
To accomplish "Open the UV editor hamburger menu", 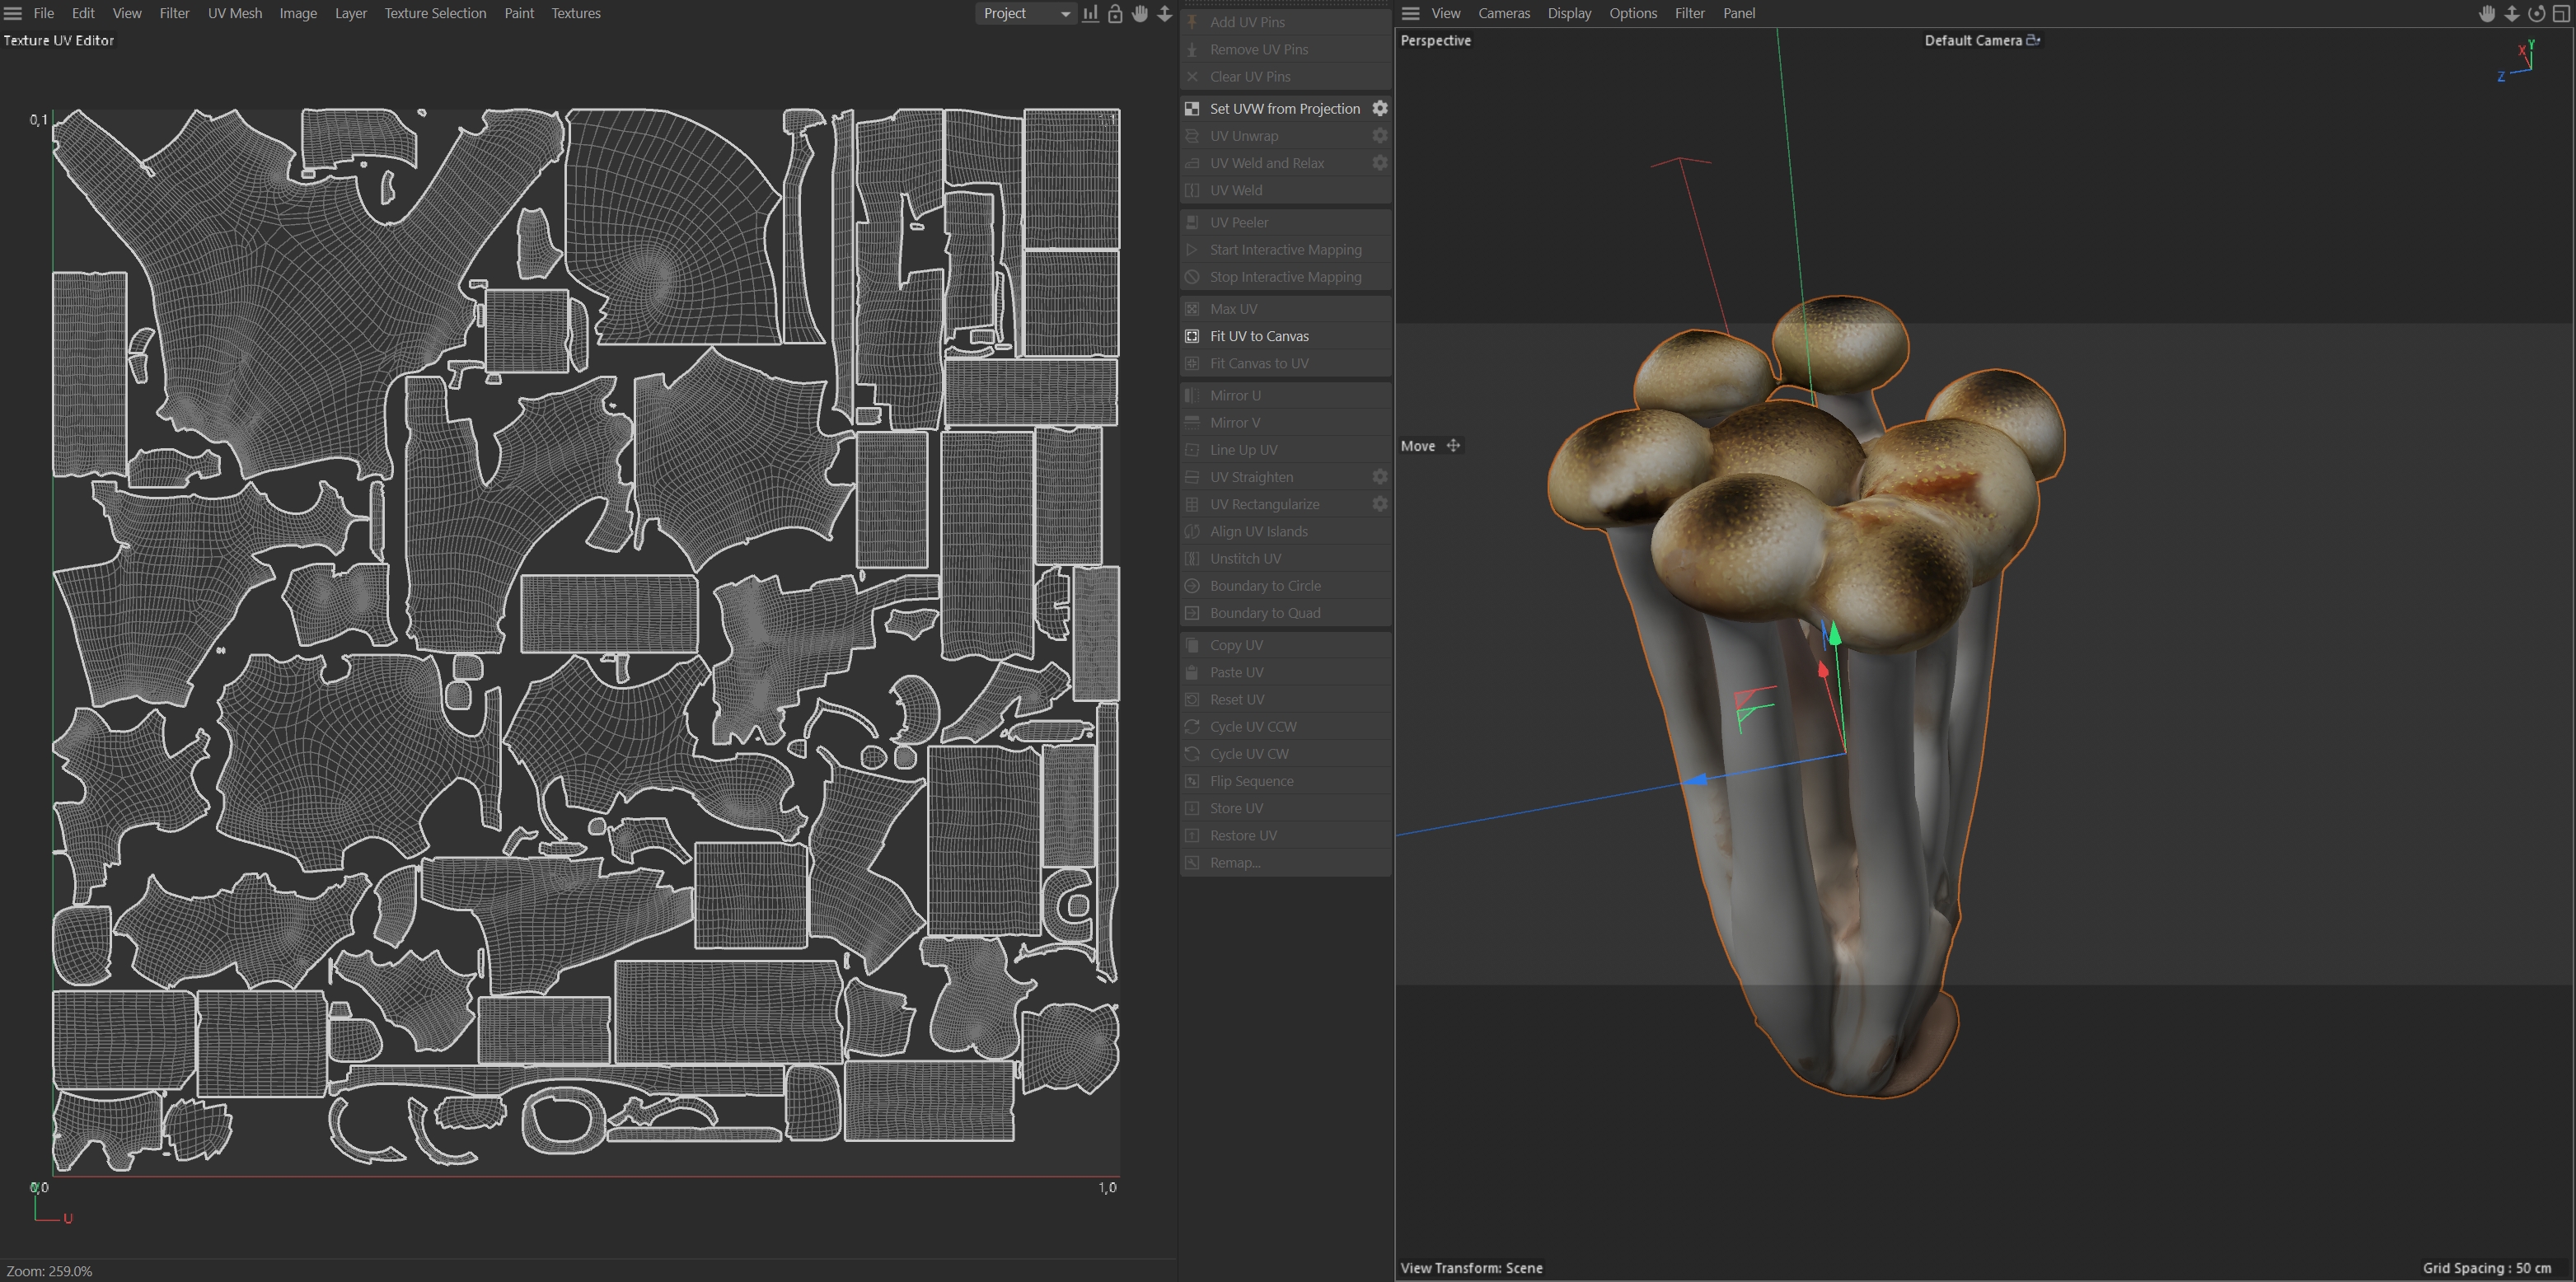I will pyautogui.click(x=13, y=13).
